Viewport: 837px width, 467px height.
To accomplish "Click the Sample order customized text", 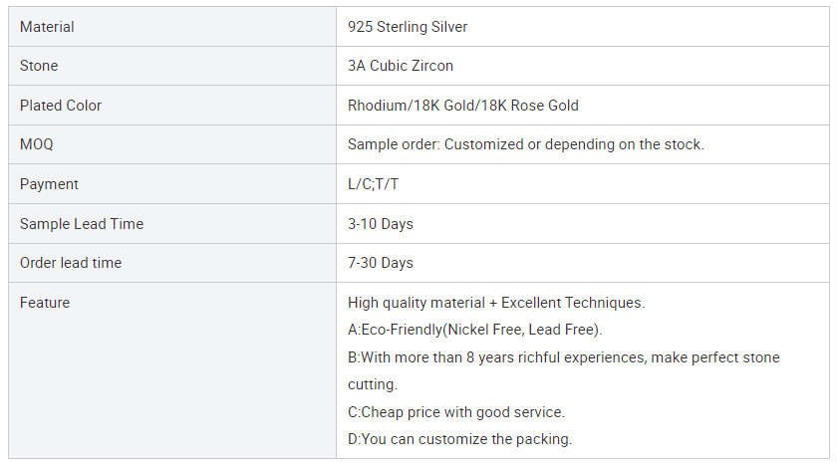I will [x=525, y=144].
